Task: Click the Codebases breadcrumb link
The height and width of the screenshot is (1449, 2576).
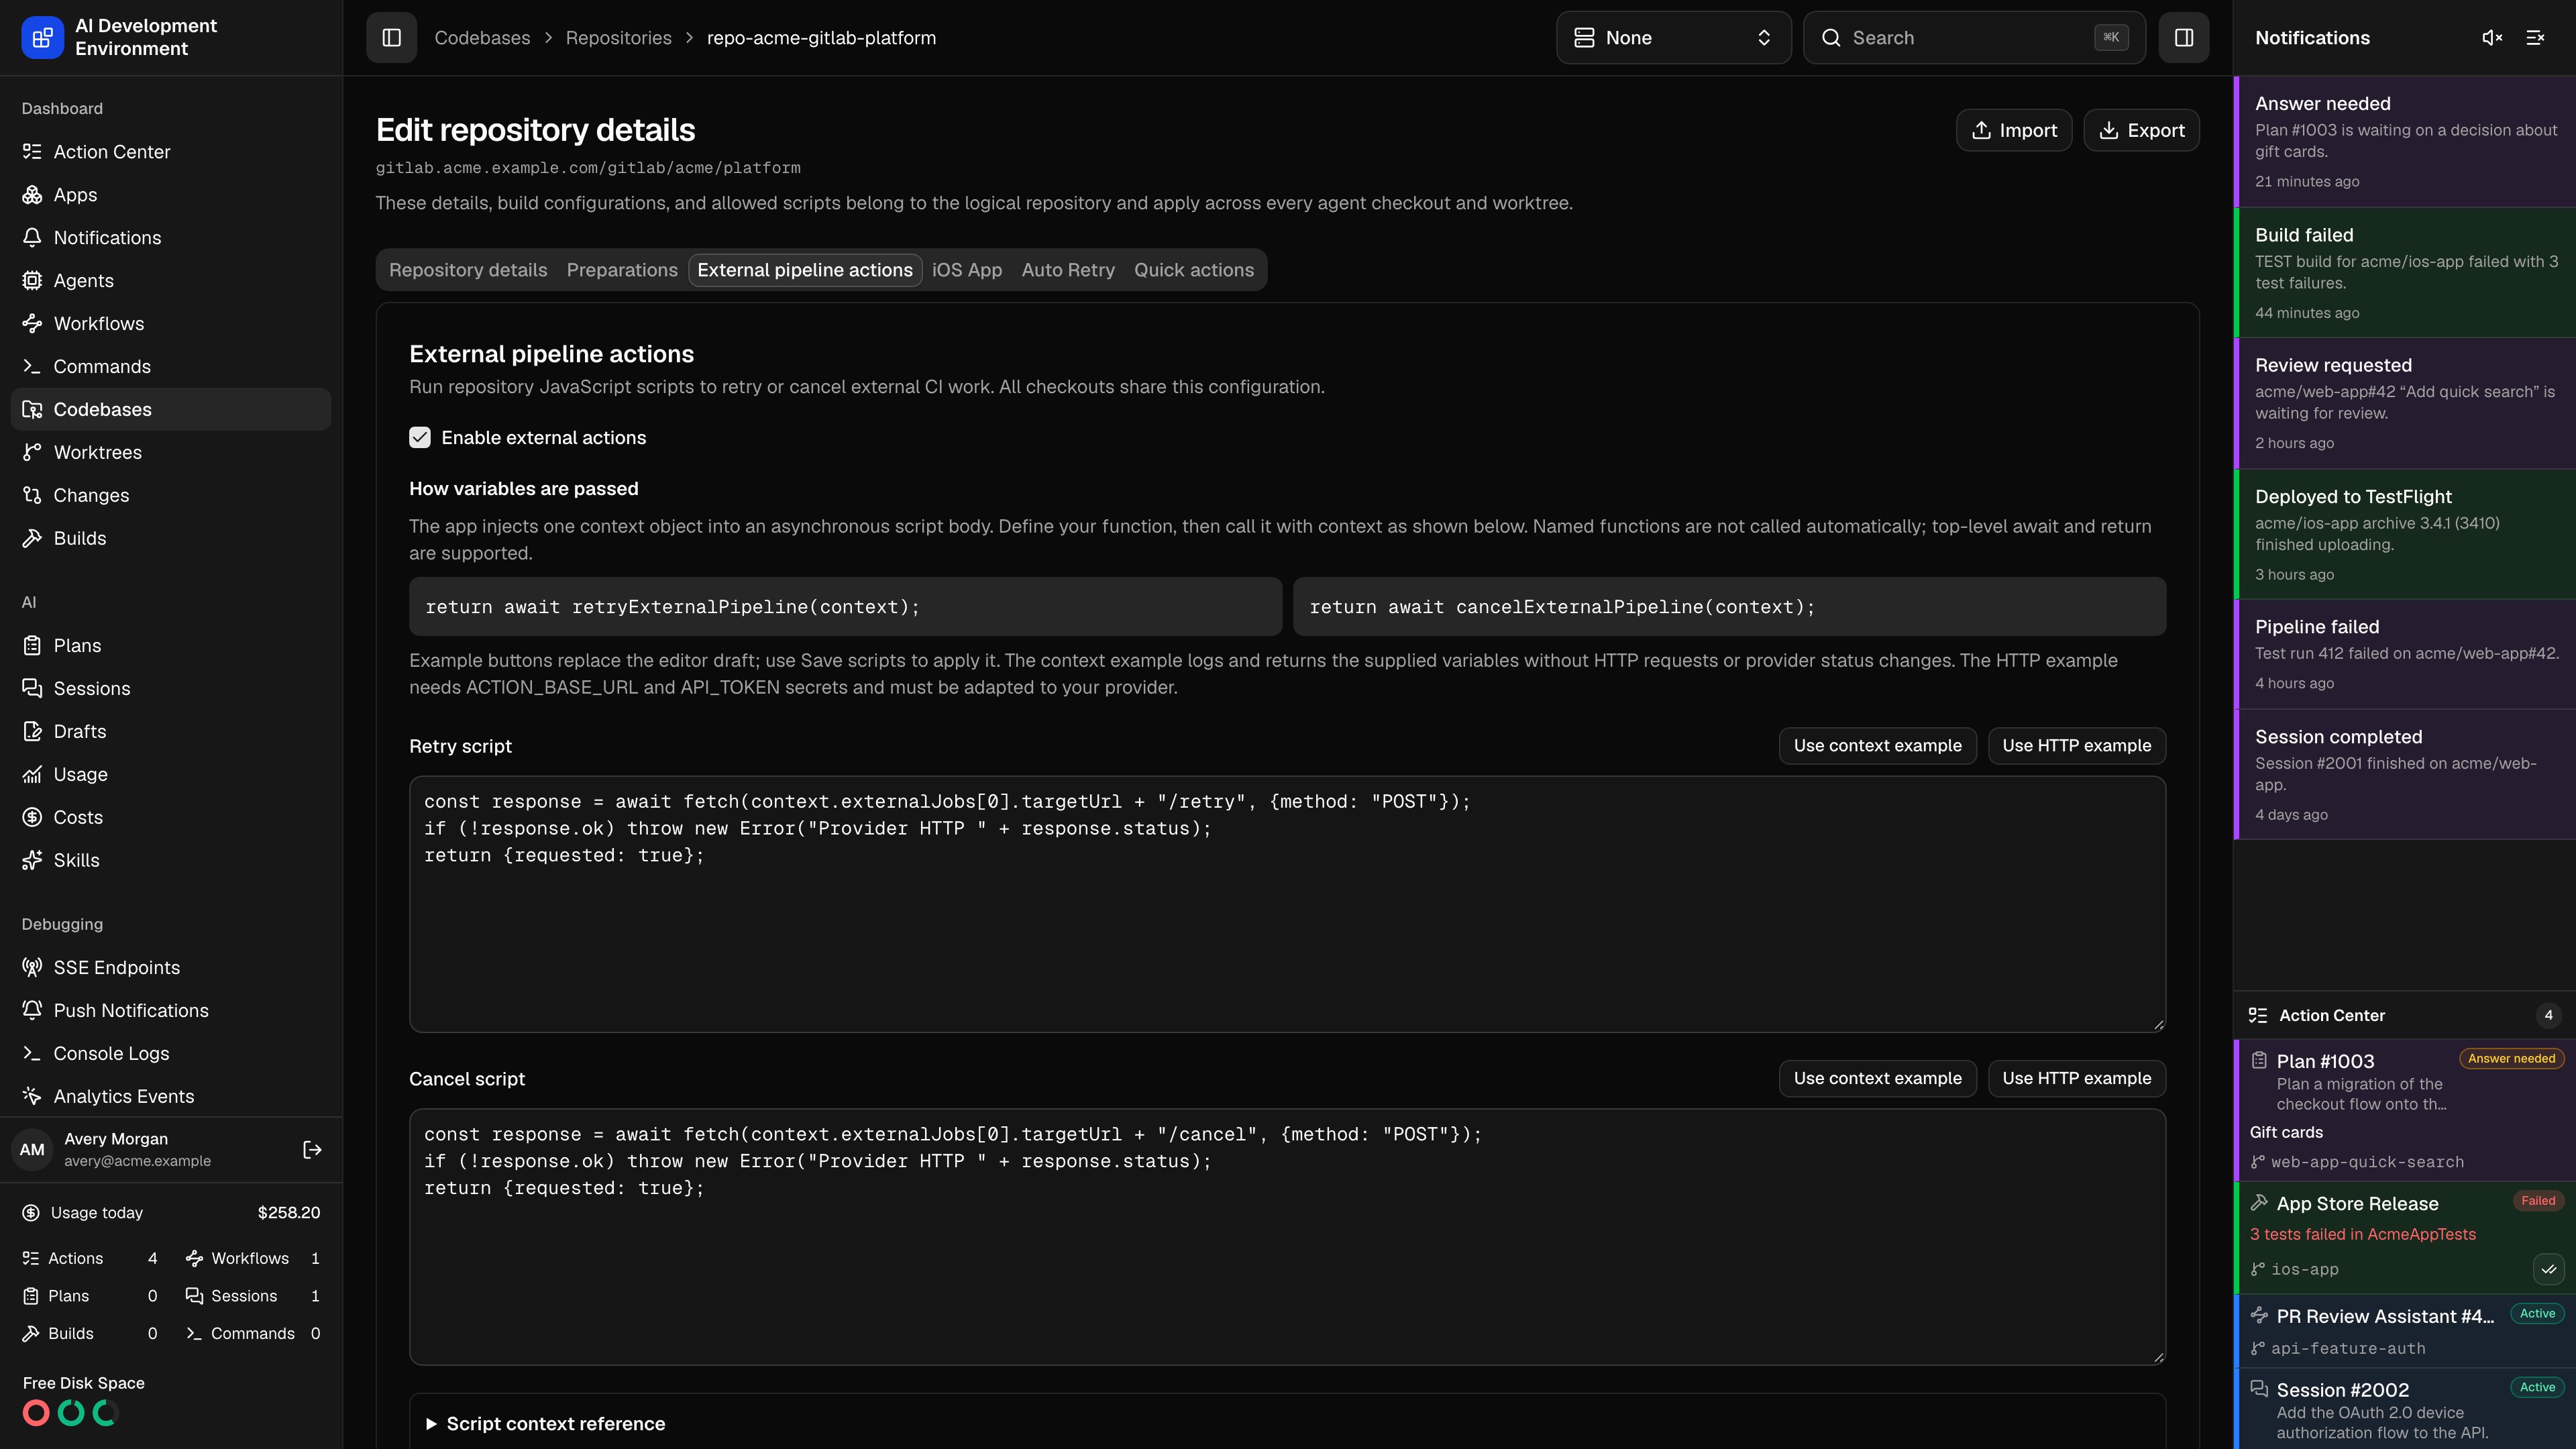Action: 482,38
